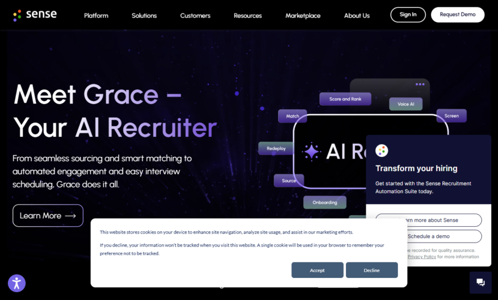Open the accessibility widget icon
498x300 pixels.
[16, 283]
